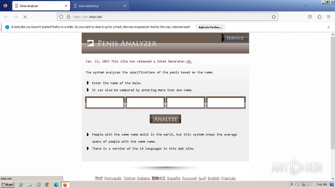Switch language to Traditional Chinese
The width and height of the screenshot is (335, 188).
pos(159,178)
